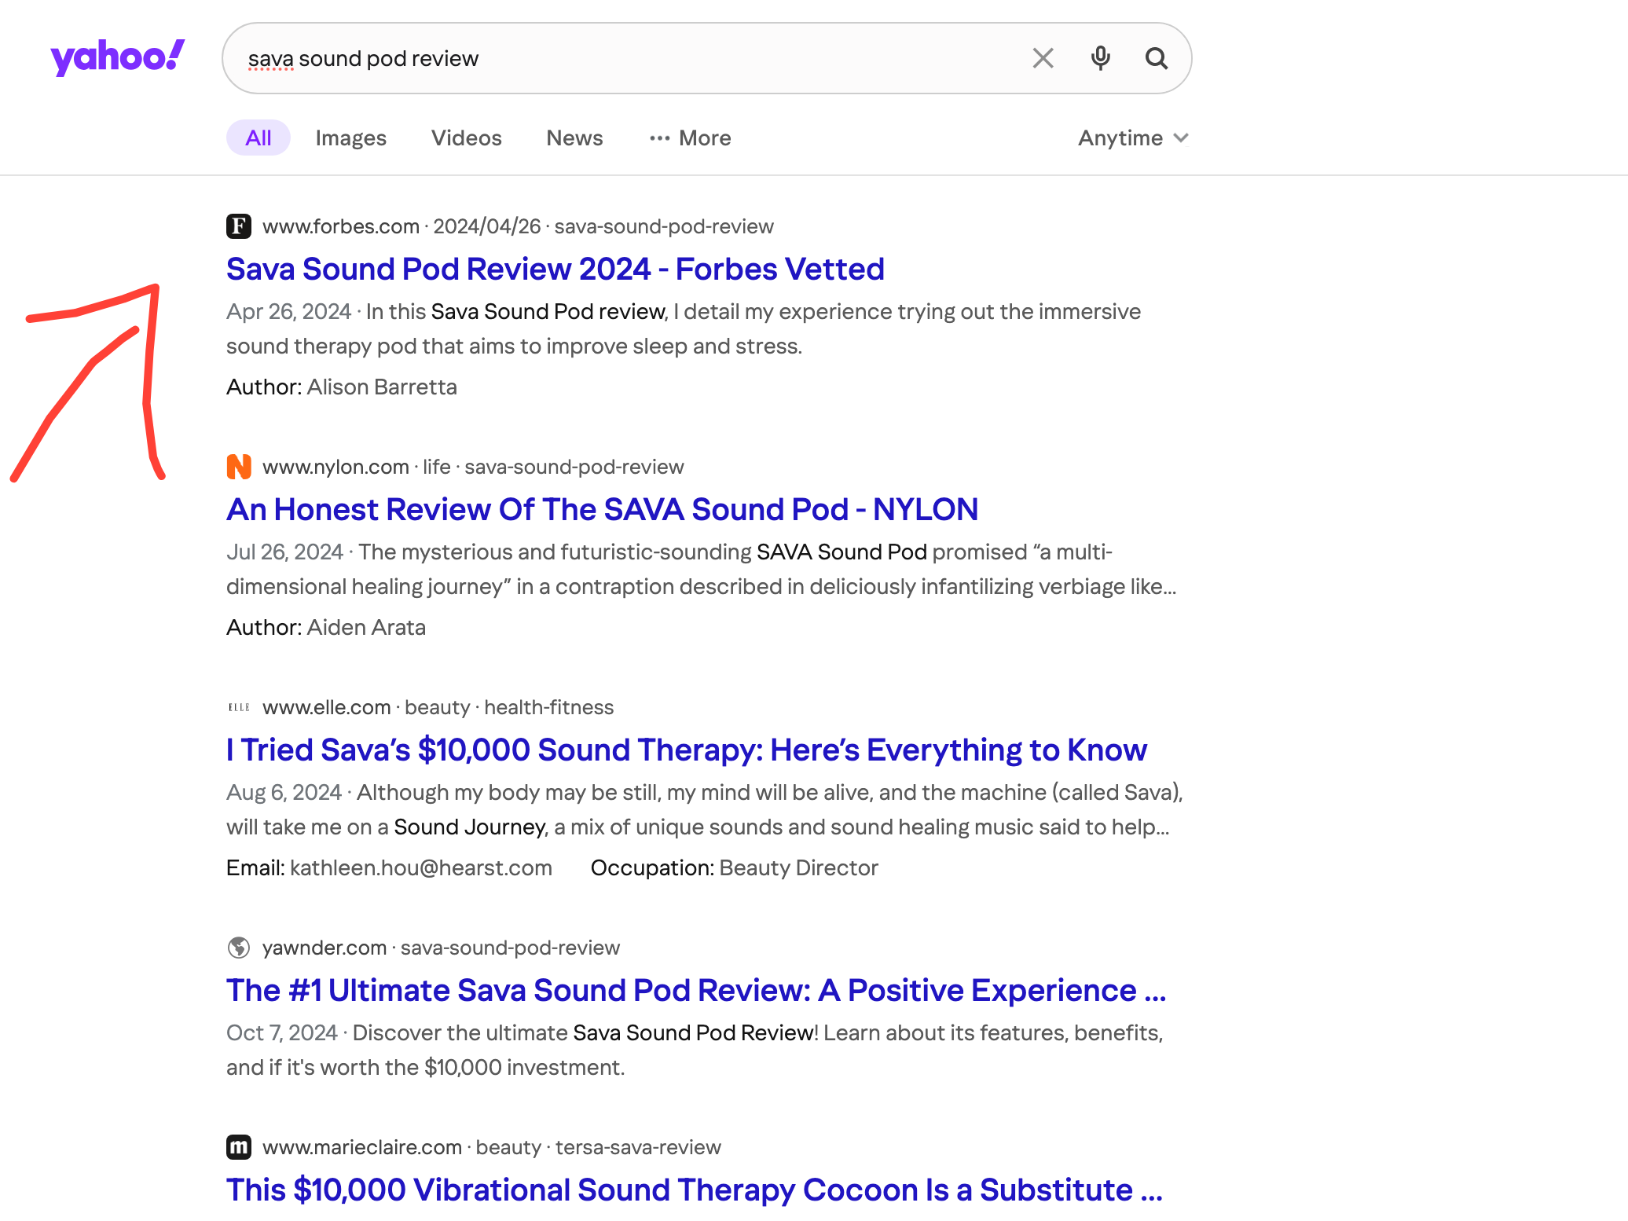1628x1221 pixels.
Task: Open the www.marieclaire.com result URL
Action: click(491, 1147)
